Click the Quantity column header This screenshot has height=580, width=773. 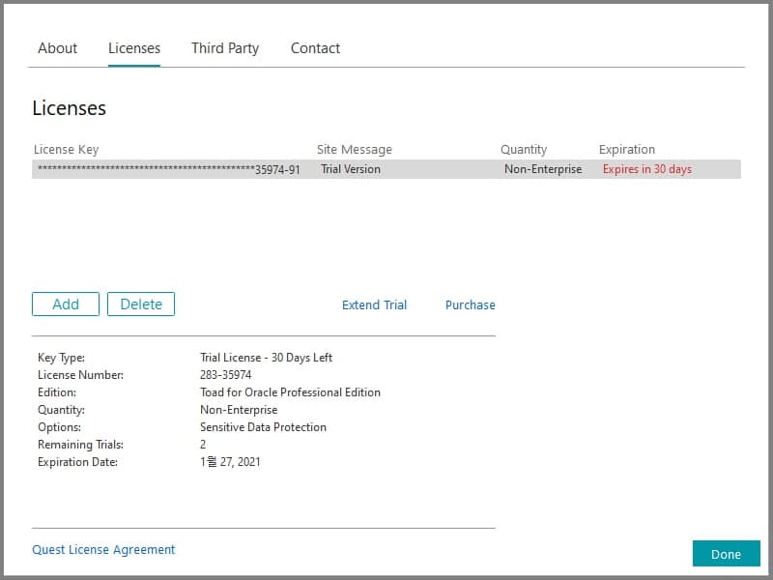[524, 150]
